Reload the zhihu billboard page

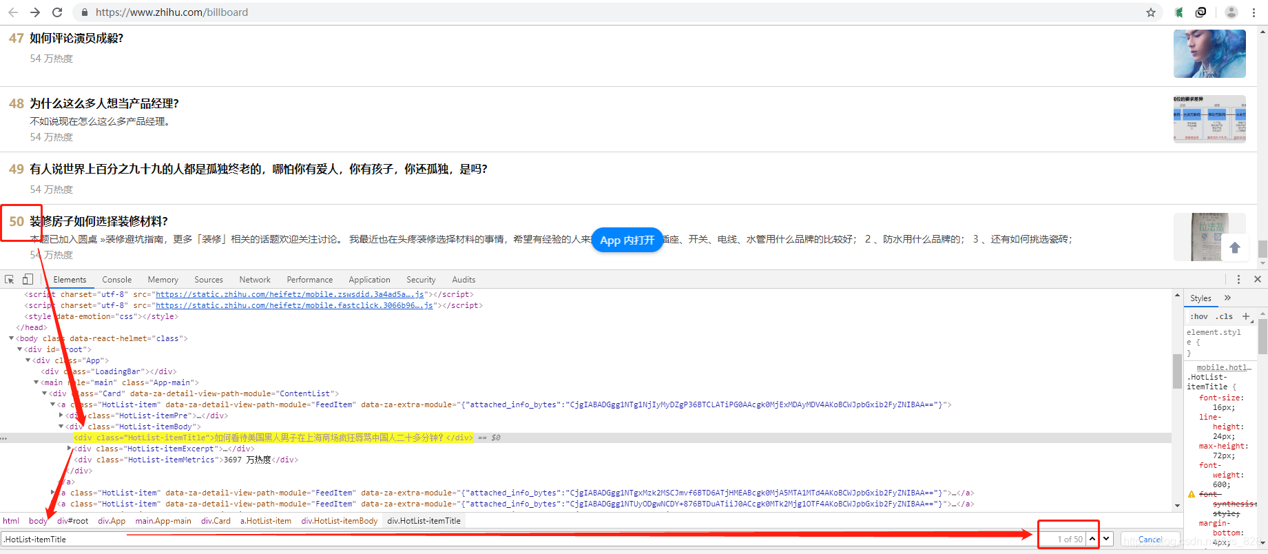(x=57, y=12)
